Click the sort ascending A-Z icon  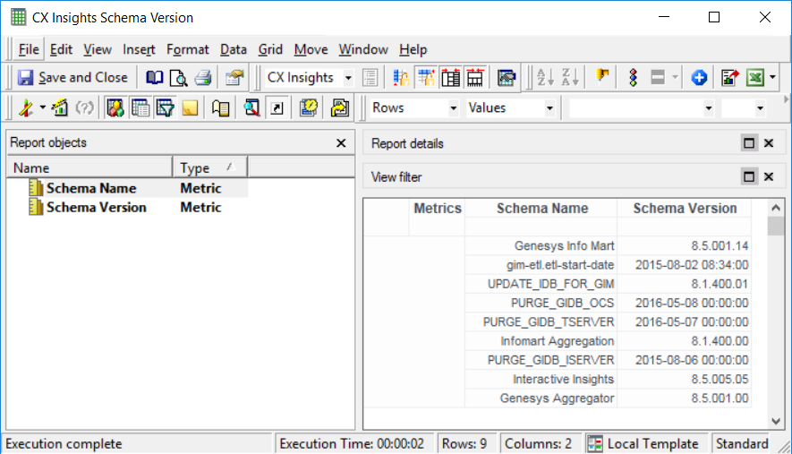point(545,78)
